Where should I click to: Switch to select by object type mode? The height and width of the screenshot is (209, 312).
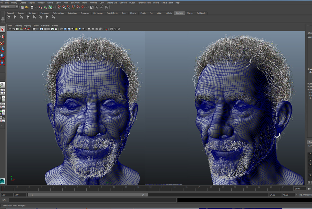point(46,7)
